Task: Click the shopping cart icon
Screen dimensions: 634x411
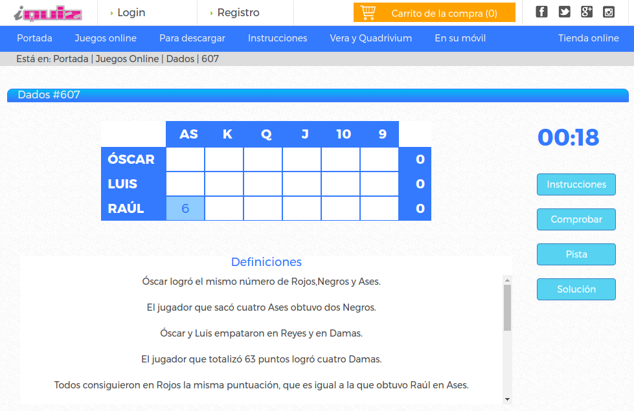Action: [x=368, y=12]
